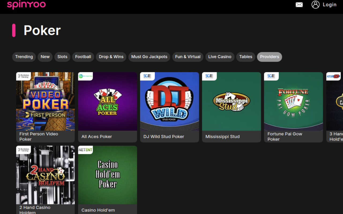Click SG badge on Fortune Pai Gow card
343x214 pixels.
(x=271, y=76)
